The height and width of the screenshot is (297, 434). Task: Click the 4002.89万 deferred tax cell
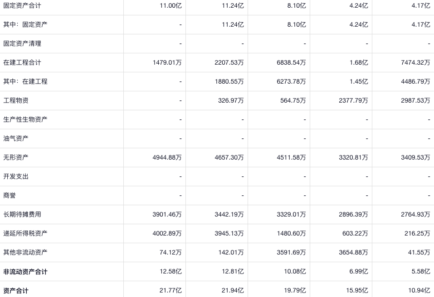click(x=167, y=233)
